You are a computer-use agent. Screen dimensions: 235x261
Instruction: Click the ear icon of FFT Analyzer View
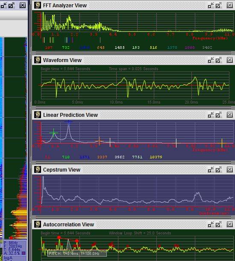pyautogui.click(x=38, y=5)
